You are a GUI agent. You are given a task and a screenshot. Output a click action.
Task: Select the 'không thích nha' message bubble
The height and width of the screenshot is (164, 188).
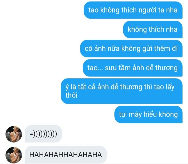tap(153, 30)
